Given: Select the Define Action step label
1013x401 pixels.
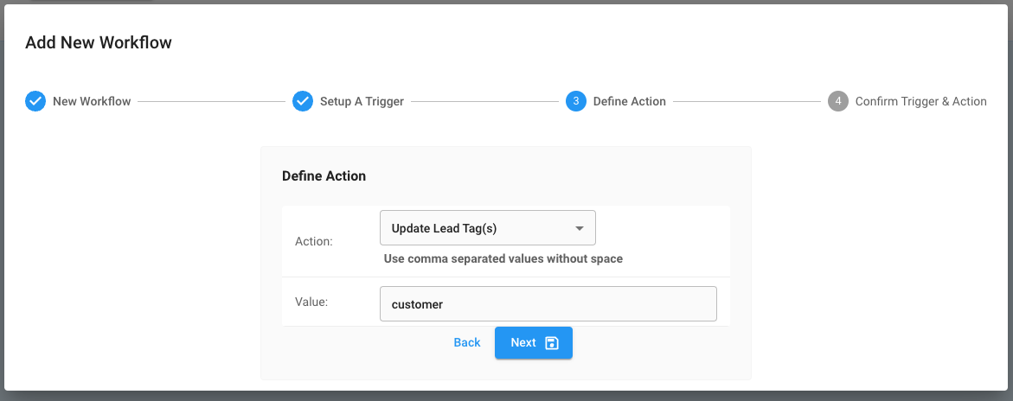Looking at the screenshot, I should click(629, 101).
